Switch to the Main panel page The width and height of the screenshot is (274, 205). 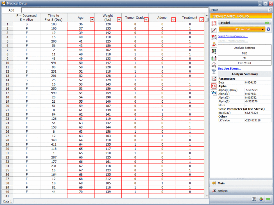click(241, 183)
